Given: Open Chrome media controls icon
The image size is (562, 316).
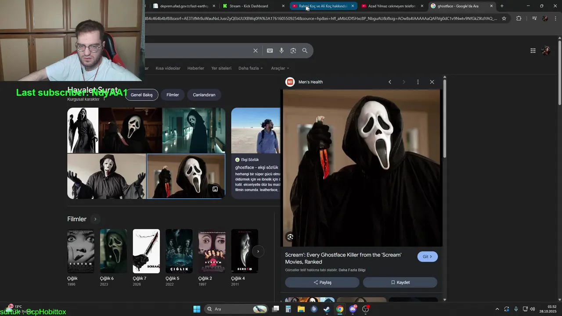Looking at the screenshot, I should [x=534, y=18].
